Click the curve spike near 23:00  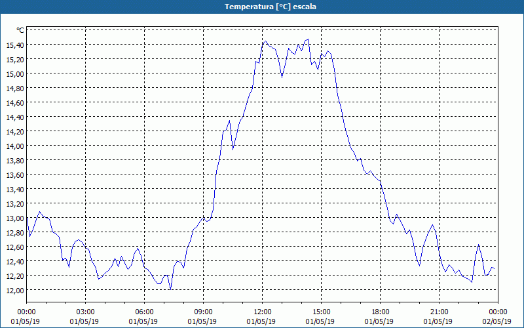tap(479, 245)
